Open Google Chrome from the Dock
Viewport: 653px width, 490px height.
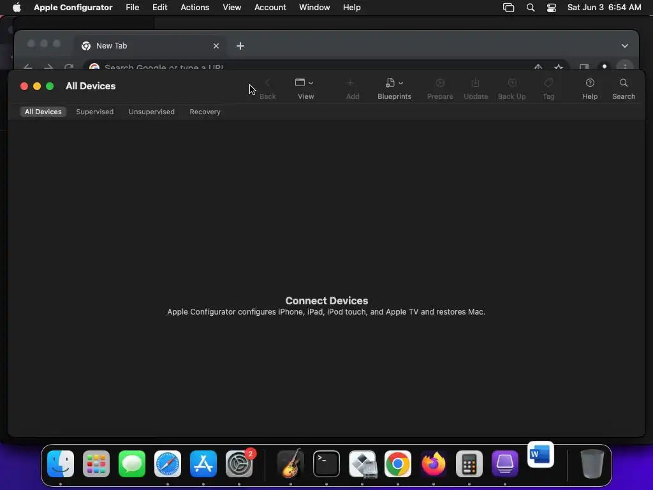(x=398, y=464)
